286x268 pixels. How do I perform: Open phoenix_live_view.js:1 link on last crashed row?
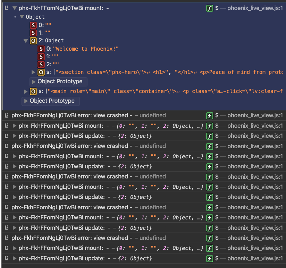pyautogui.click(x=255, y=238)
